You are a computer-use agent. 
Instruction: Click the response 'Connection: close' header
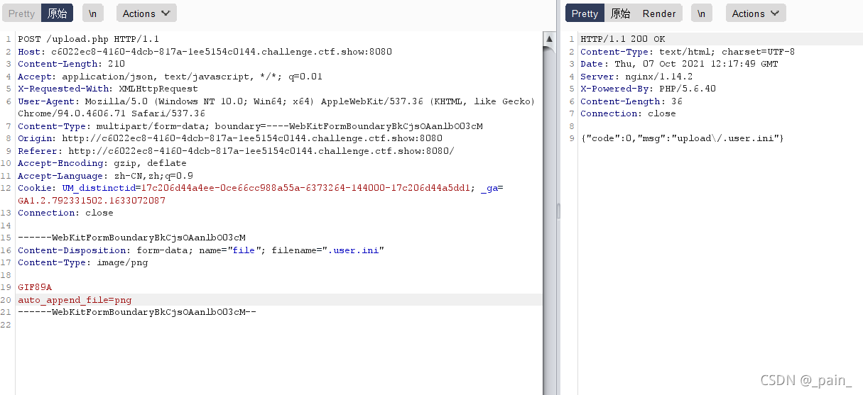point(628,113)
